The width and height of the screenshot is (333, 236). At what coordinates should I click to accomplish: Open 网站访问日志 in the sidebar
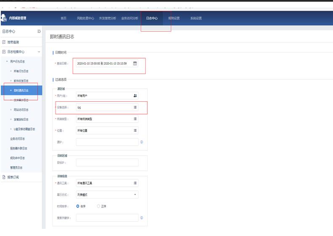(x=21, y=110)
